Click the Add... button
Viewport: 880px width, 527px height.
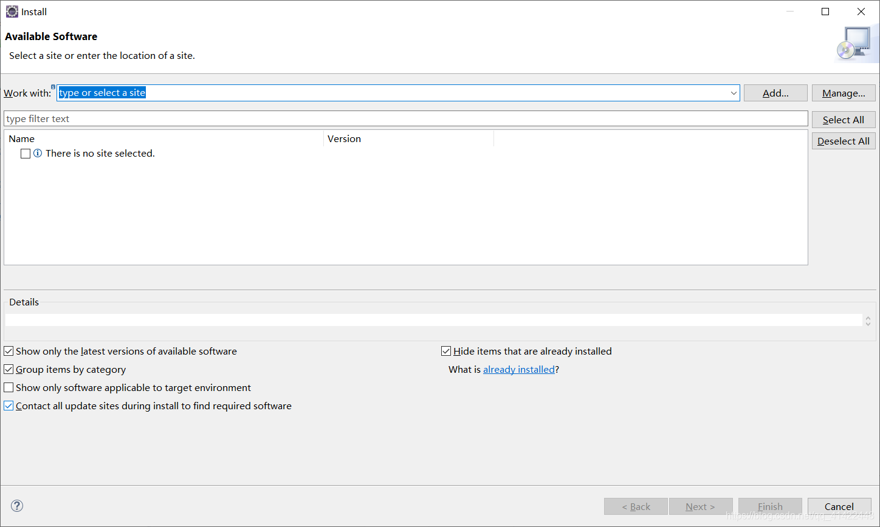(x=775, y=93)
